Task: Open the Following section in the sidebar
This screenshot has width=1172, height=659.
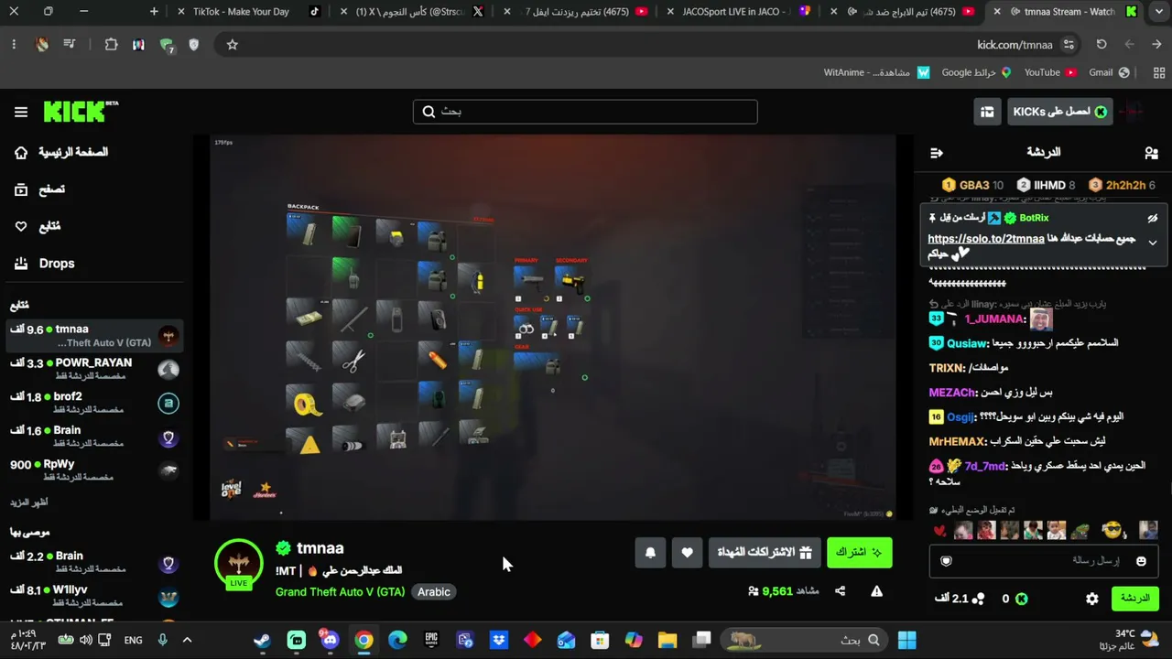Action: 38,226
